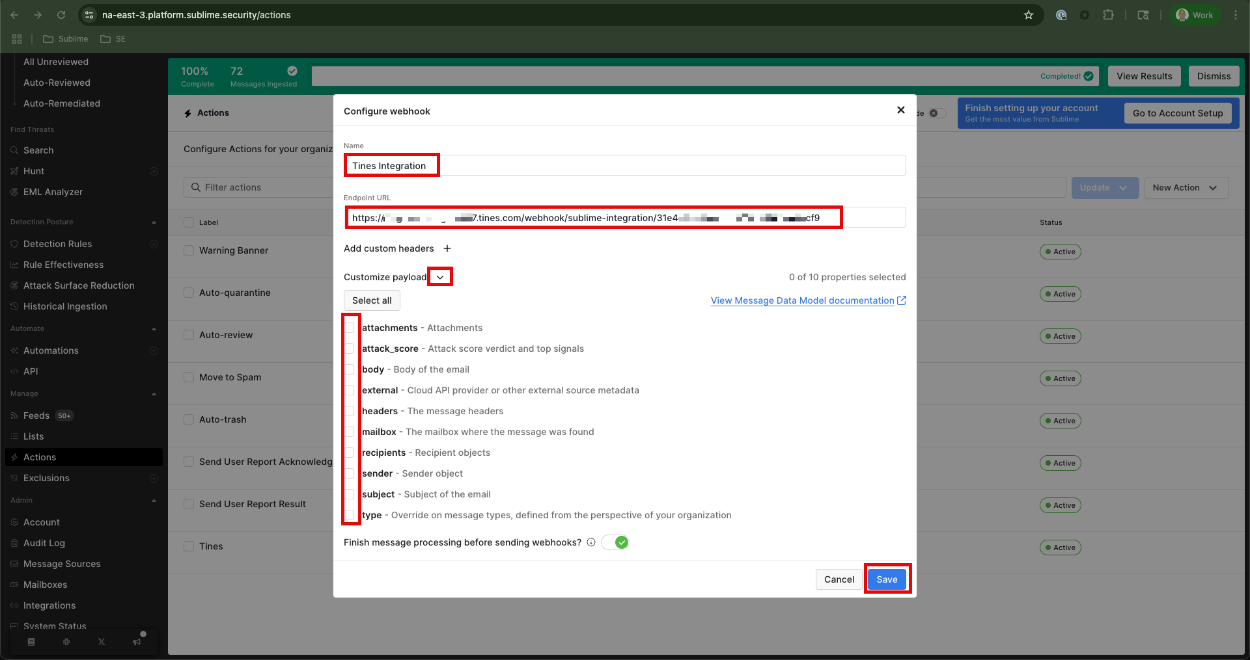Open Lists in the sidebar
The image size is (1250, 660).
coord(33,436)
